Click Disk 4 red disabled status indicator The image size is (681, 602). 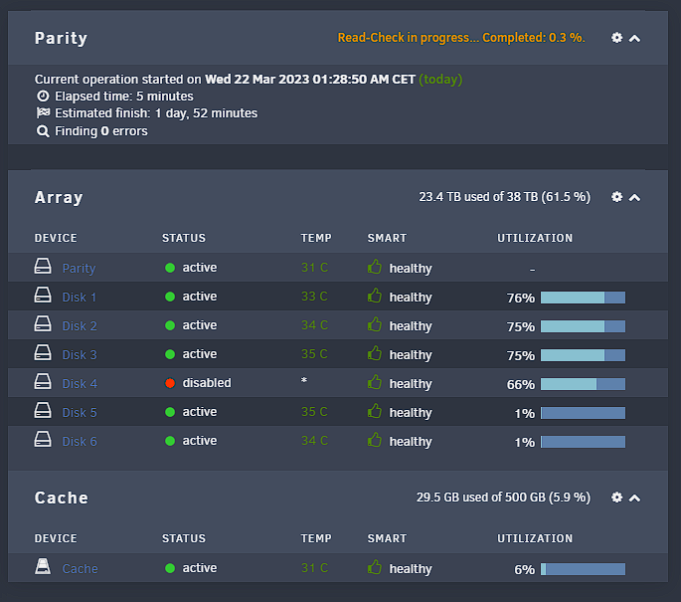[170, 383]
